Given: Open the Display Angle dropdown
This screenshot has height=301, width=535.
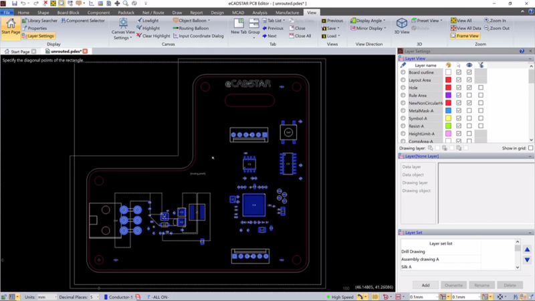Looking at the screenshot, I should click(x=368, y=21).
